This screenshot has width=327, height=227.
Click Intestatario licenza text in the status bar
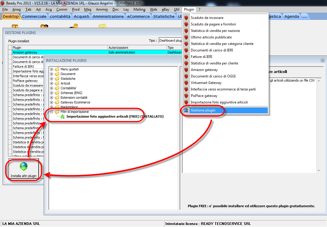point(208,224)
